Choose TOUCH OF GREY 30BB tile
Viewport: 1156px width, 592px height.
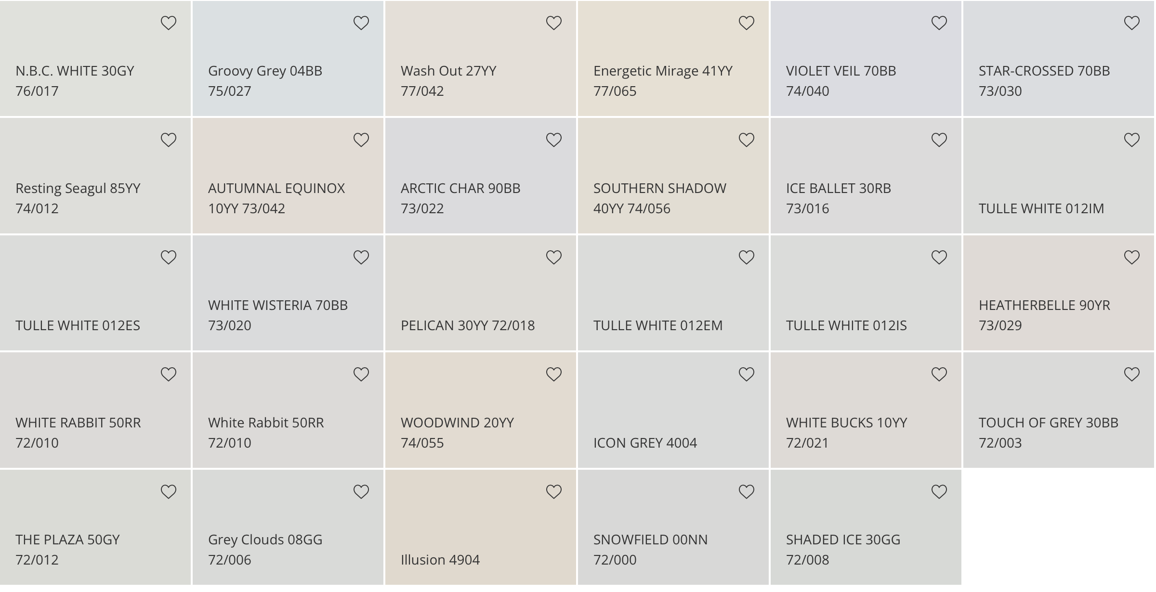click(1059, 410)
